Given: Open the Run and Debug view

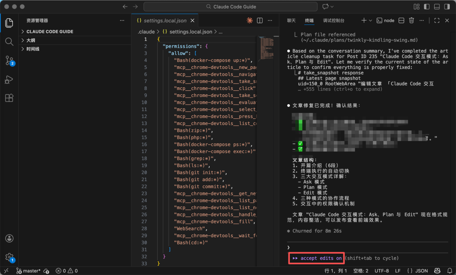Looking at the screenshot, I should (x=9, y=80).
